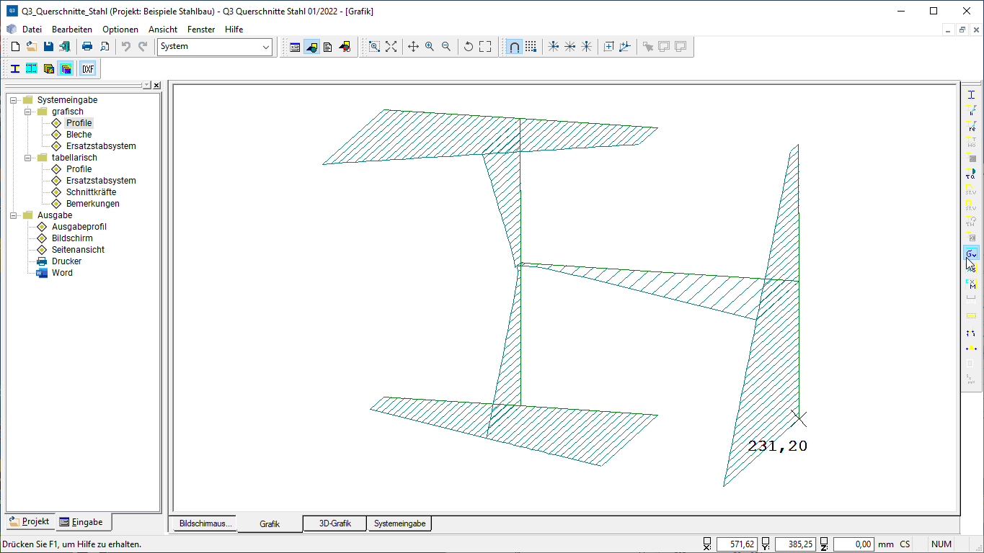Toggle the highlighted stacked layers icon

coord(66,68)
